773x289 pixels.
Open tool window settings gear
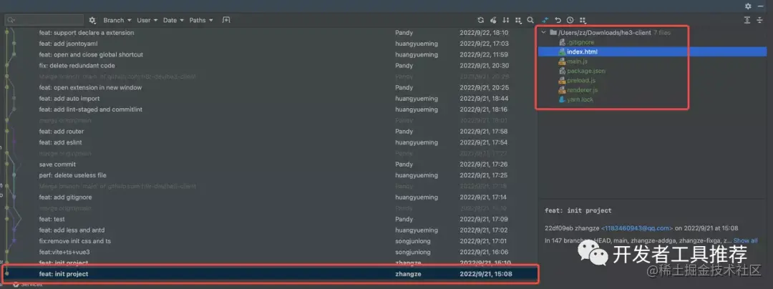749,6
